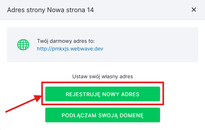Connect your own domain via bottom button
This screenshot has height=130, width=205.
pos(102,115)
